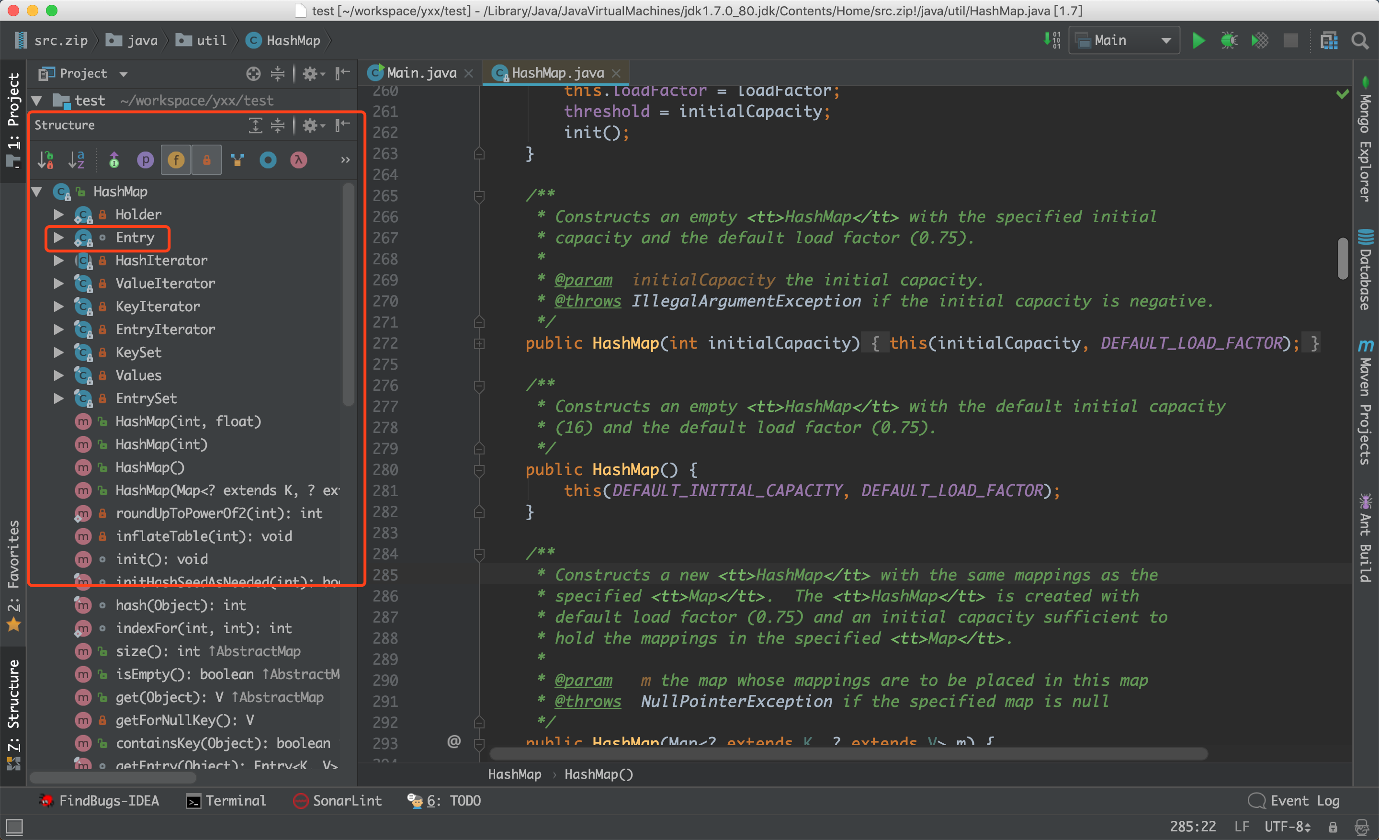The height and width of the screenshot is (840, 1379).
Task: Expand the Entry class node
Action: [58, 238]
